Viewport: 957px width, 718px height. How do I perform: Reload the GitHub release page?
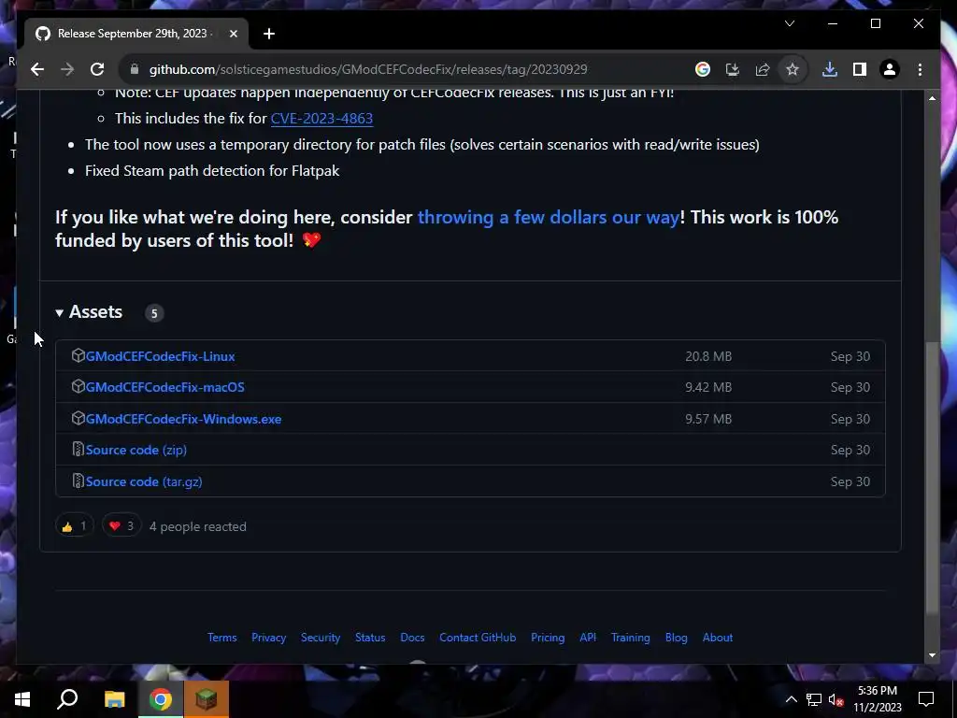click(97, 69)
